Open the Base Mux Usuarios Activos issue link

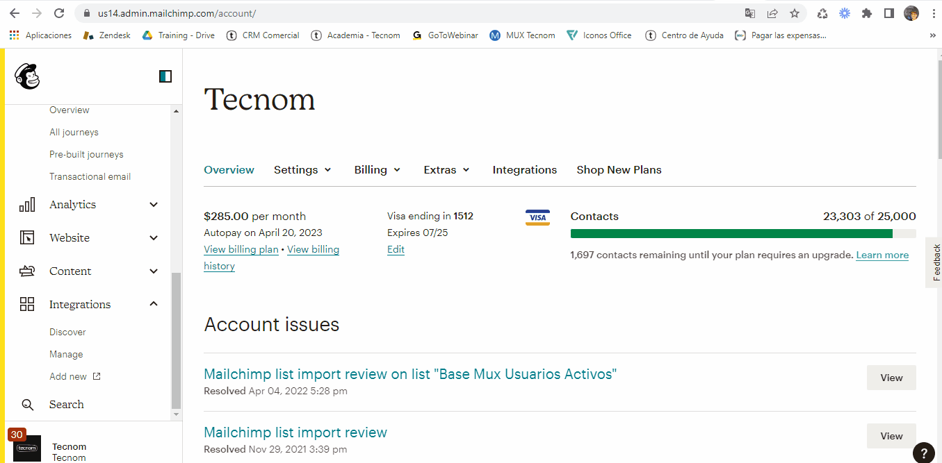pyautogui.click(x=410, y=374)
